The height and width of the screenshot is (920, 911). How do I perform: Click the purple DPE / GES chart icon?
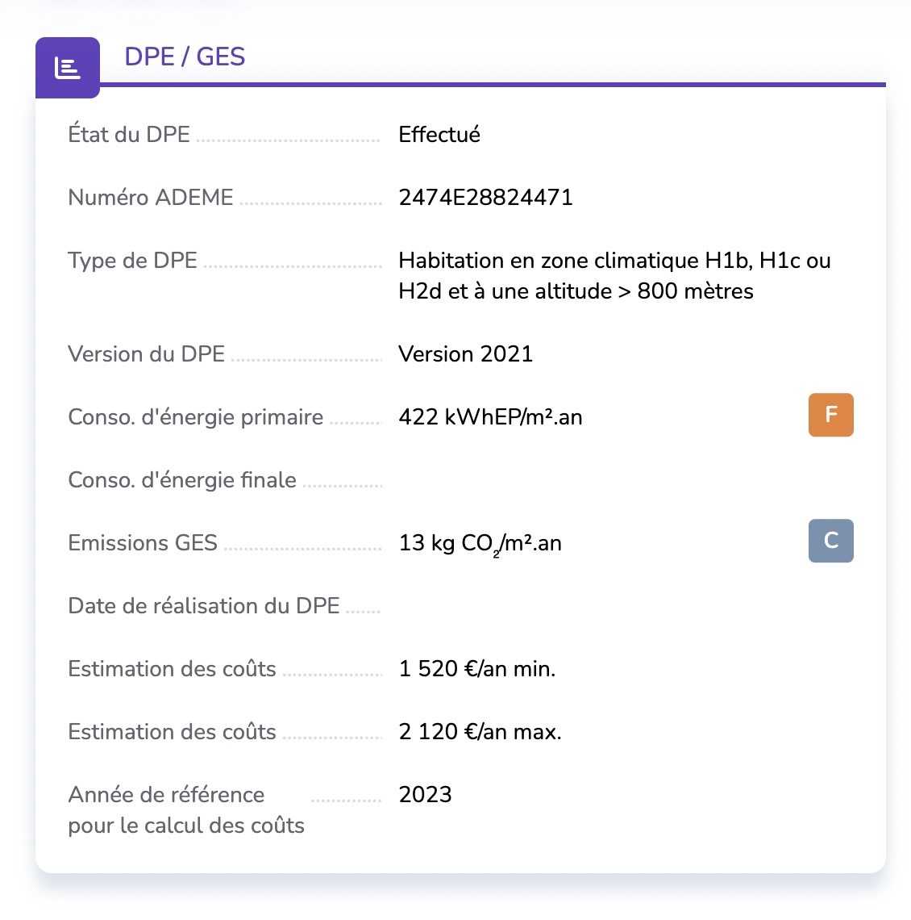click(68, 68)
